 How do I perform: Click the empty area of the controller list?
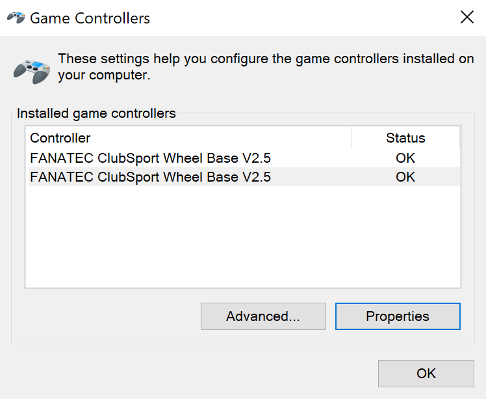point(243,237)
